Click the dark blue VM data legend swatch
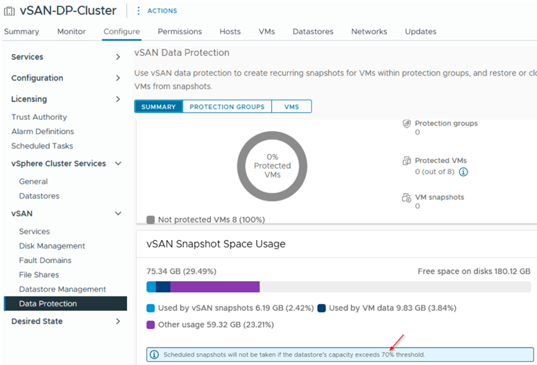The height and width of the screenshot is (365, 537). click(322, 308)
